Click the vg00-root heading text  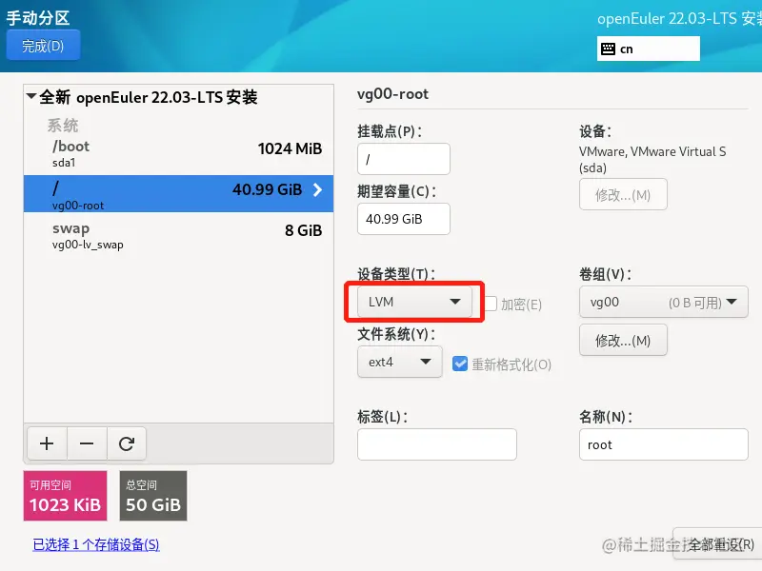(x=392, y=93)
